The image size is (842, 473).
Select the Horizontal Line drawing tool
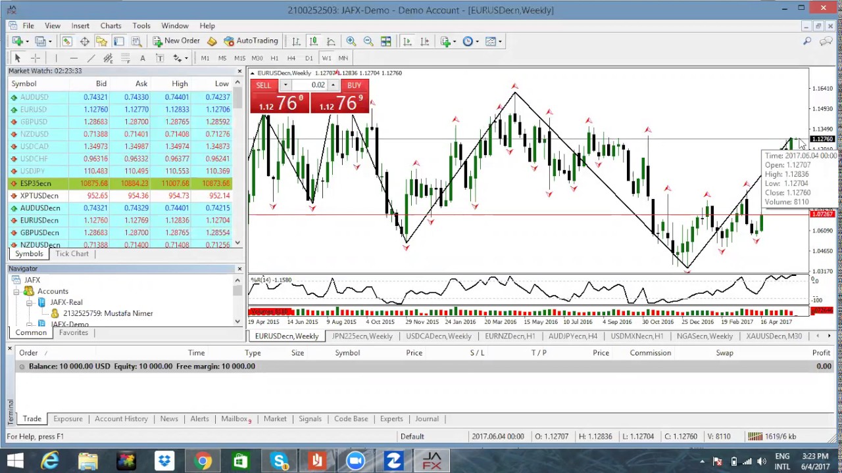pos(74,58)
